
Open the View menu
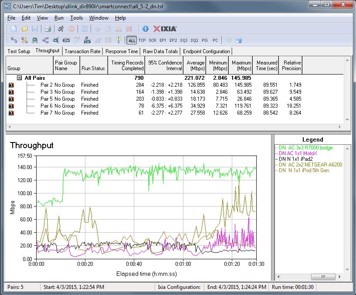pyautogui.click(x=42, y=18)
